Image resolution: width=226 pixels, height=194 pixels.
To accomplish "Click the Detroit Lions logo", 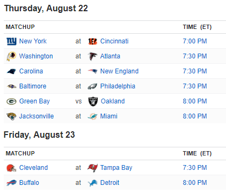I will [x=93, y=183].
